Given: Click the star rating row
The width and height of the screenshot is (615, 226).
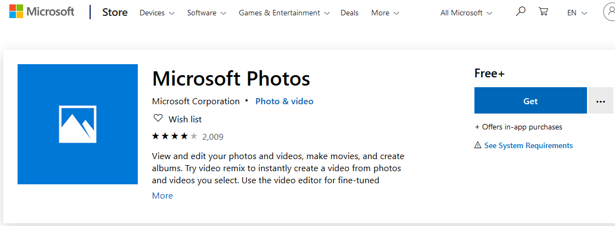Looking at the screenshot, I should coord(175,137).
